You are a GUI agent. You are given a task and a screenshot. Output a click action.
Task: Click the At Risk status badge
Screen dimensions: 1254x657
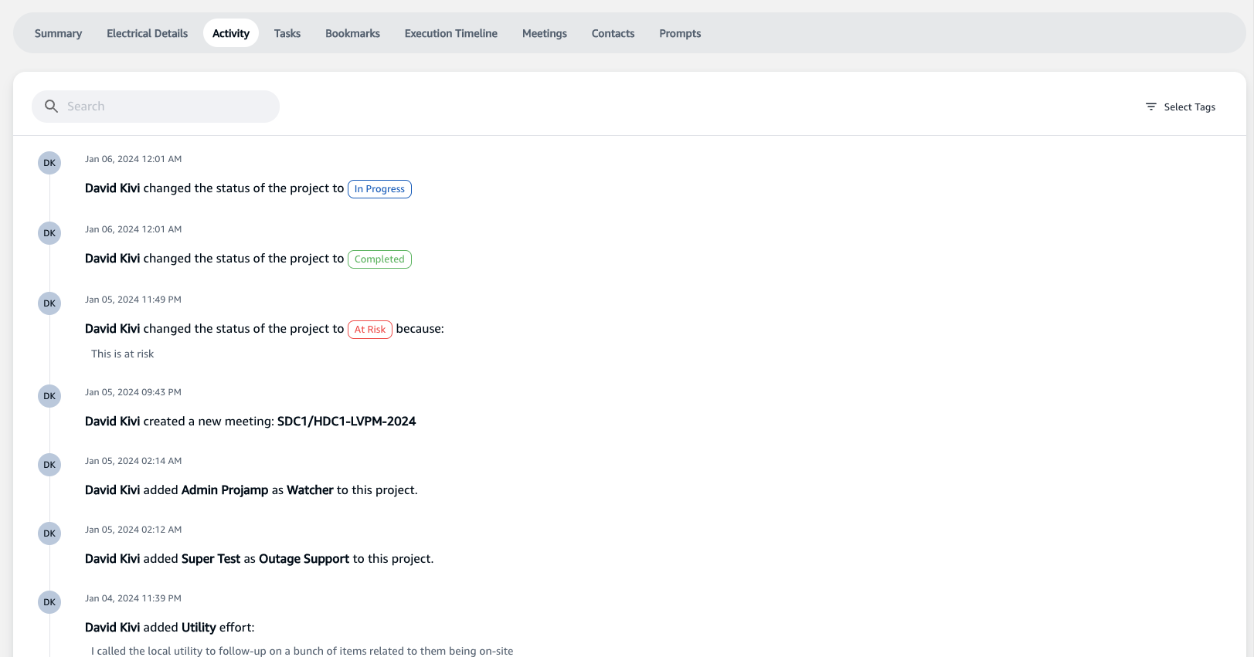tap(370, 330)
